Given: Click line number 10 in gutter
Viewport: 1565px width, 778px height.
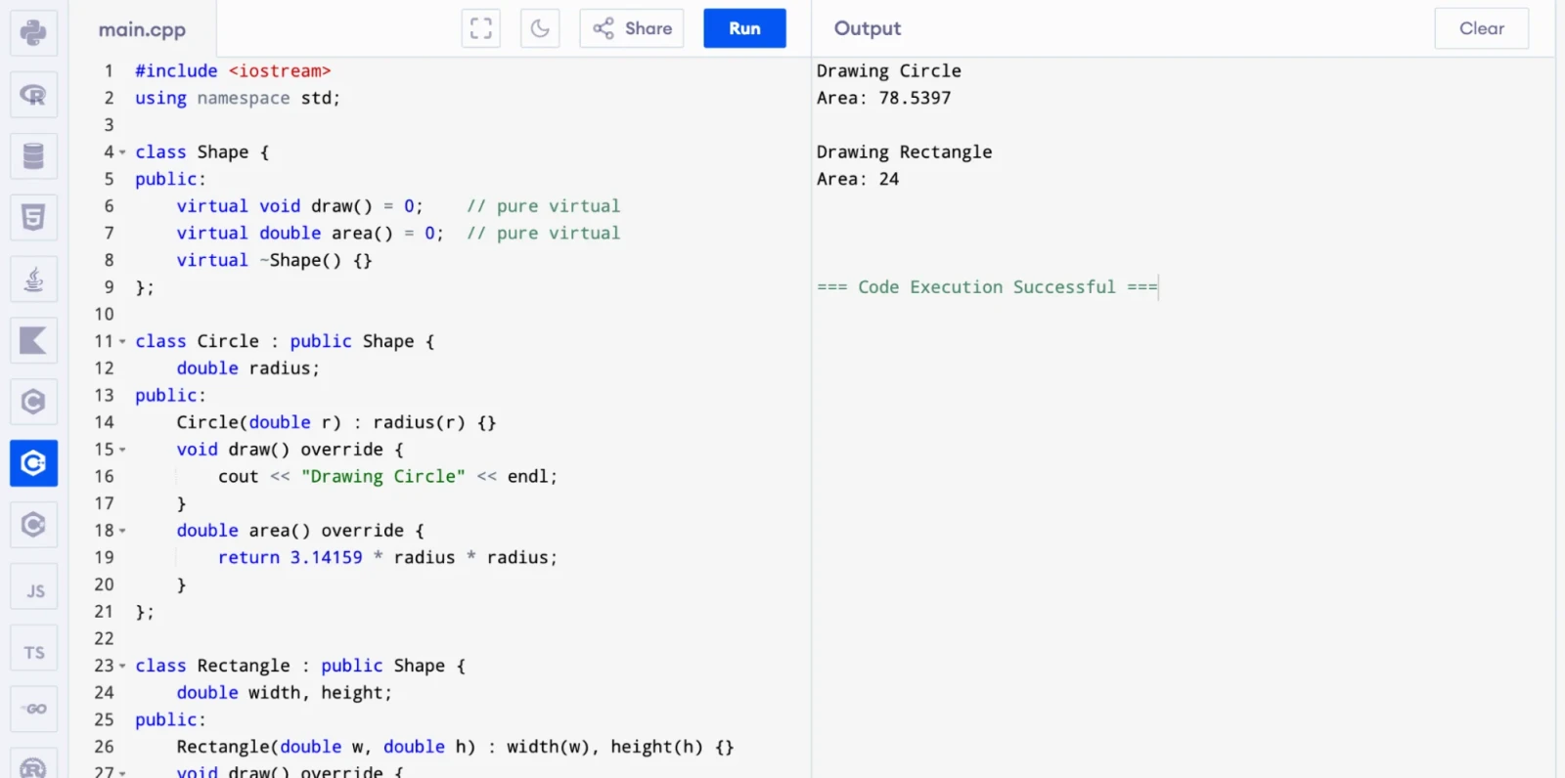Looking at the screenshot, I should coord(104,314).
